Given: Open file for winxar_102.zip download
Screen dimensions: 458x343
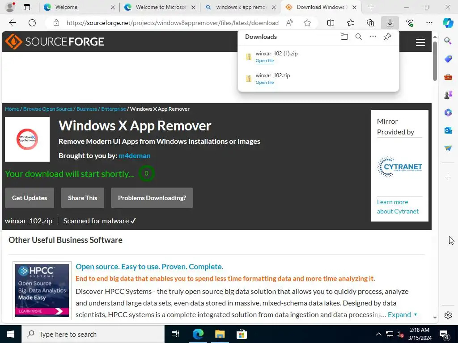Looking at the screenshot, I should point(265,83).
